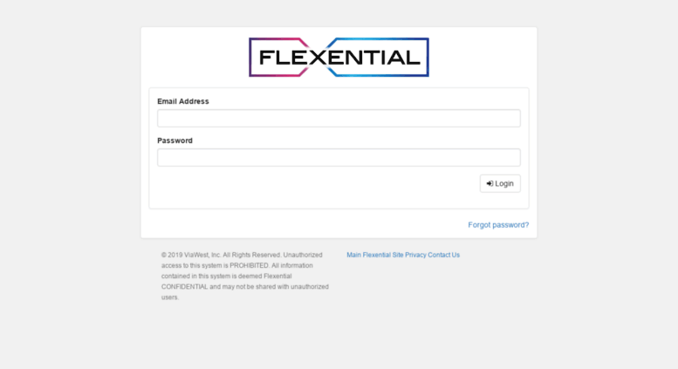The width and height of the screenshot is (678, 369).
Task: Click the Login button
Action: pyautogui.click(x=500, y=184)
